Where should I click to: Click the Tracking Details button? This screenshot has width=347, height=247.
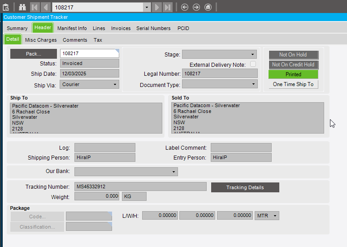click(x=245, y=187)
